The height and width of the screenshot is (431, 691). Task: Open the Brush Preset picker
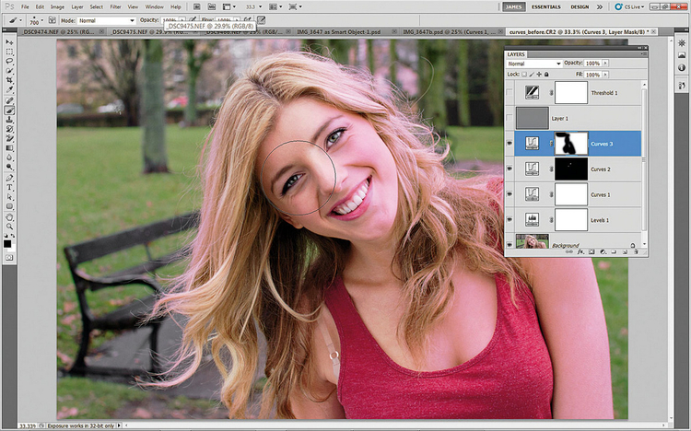tap(37, 20)
